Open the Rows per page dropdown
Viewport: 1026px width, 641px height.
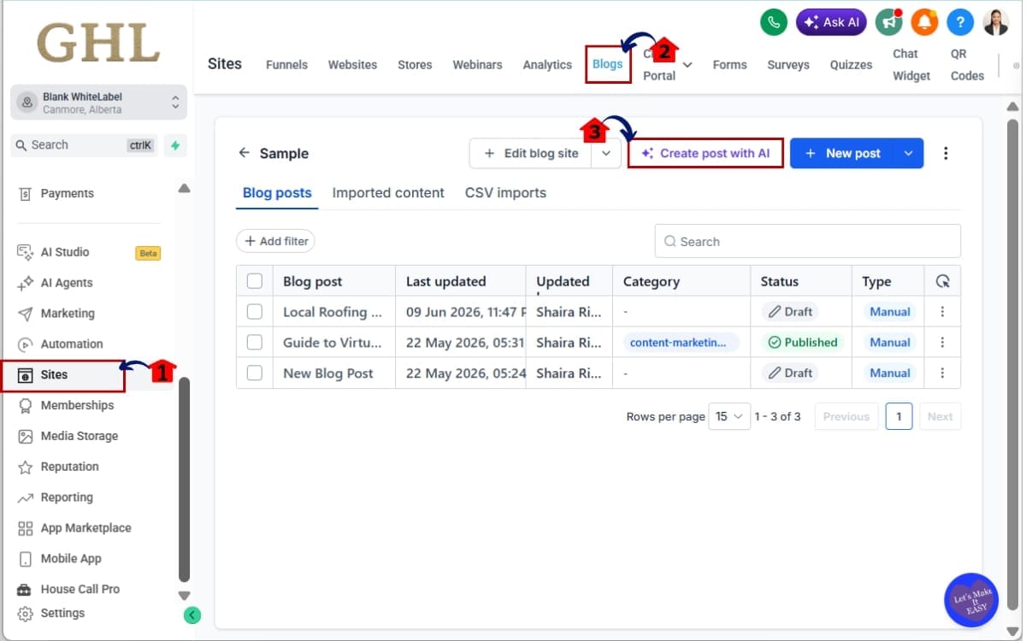click(x=729, y=416)
